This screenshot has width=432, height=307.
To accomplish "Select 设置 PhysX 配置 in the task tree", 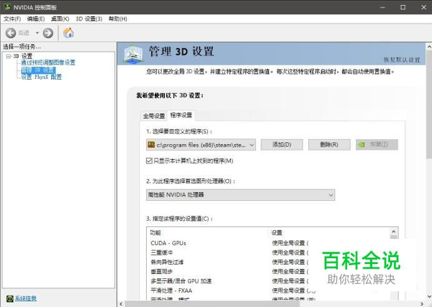I will (41, 77).
